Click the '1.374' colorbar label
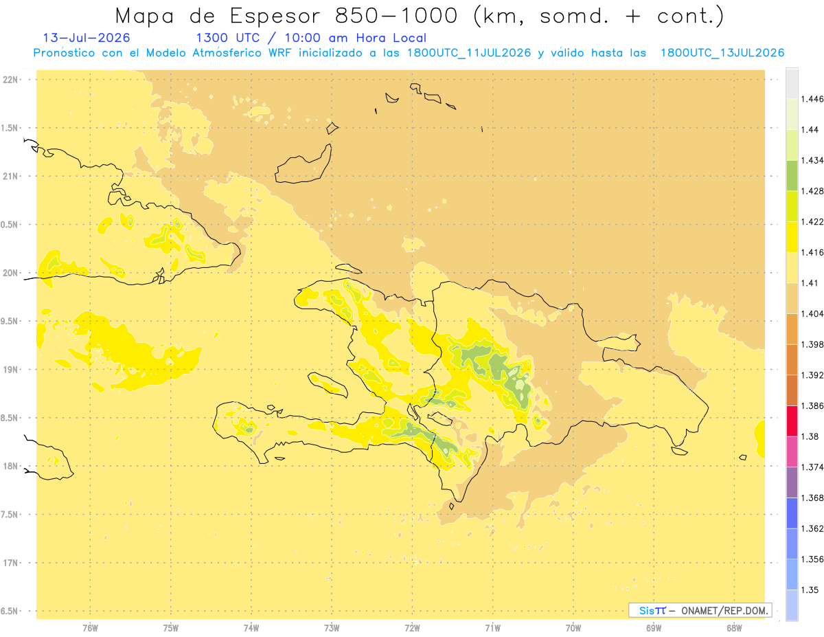This screenshot has width=824, height=637. click(812, 467)
